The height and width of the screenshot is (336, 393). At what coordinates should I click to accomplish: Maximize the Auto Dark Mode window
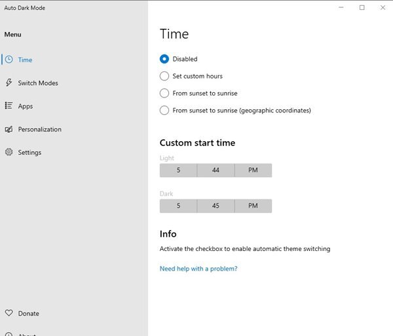tap(362, 8)
